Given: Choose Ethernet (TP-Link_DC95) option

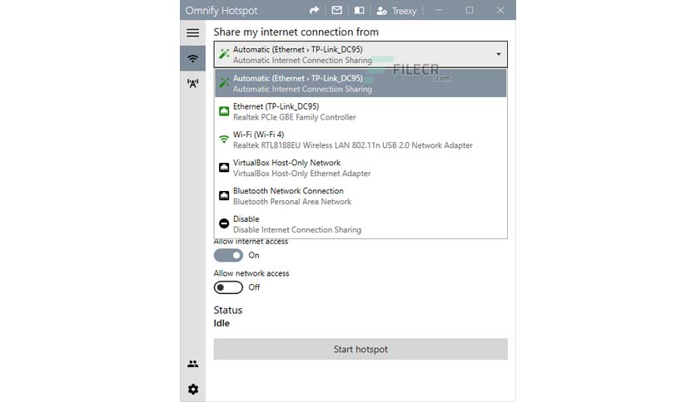Looking at the screenshot, I should tap(360, 111).
